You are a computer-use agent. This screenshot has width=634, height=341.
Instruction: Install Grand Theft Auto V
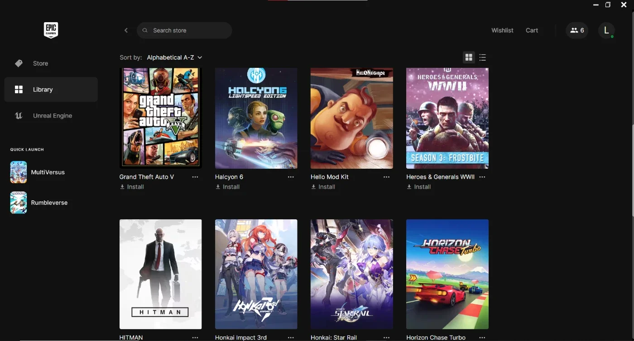(132, 187)
